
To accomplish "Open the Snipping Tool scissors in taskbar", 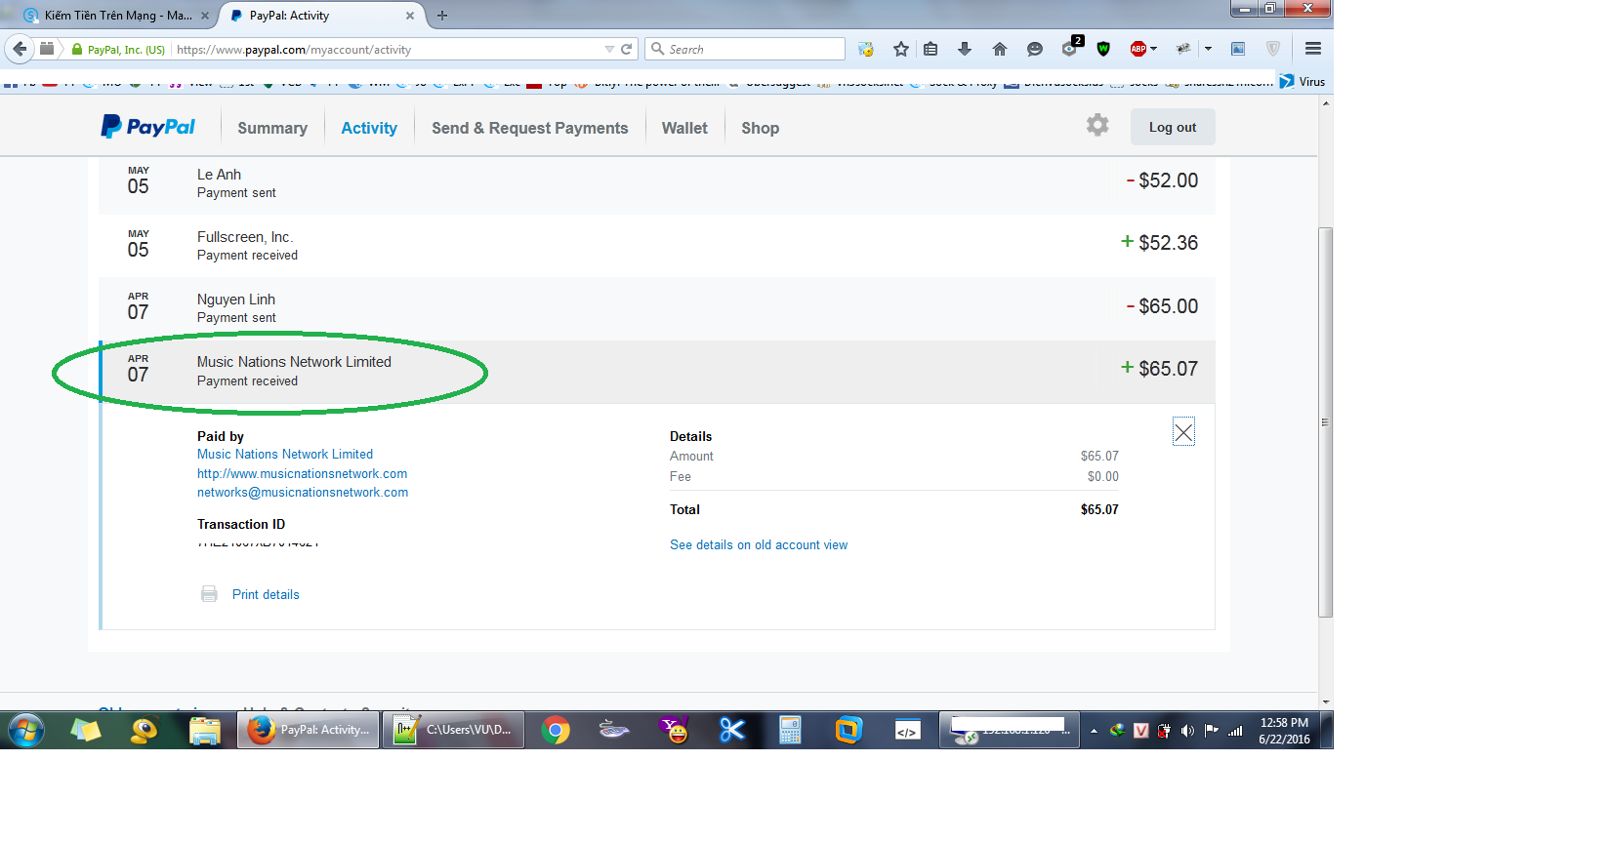I will coord(732,730).
